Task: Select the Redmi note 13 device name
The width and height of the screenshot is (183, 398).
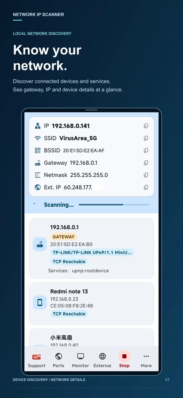Action: tap(69, 292)
